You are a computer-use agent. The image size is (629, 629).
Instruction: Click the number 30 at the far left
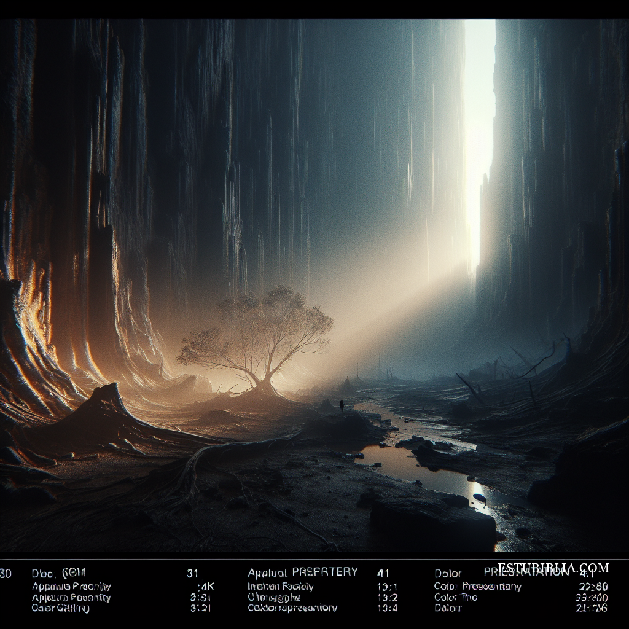(x=6, y=574)
